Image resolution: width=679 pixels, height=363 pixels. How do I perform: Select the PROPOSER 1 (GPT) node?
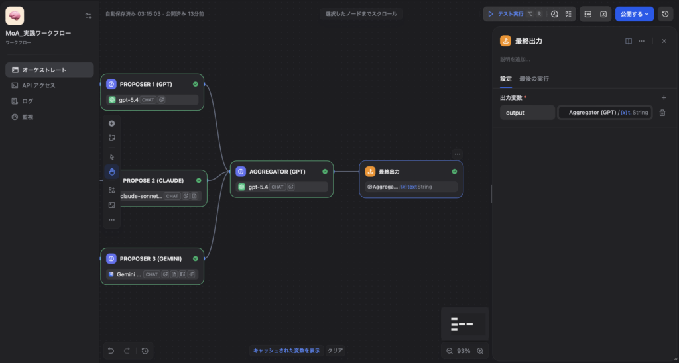click(x=152, y=91)
